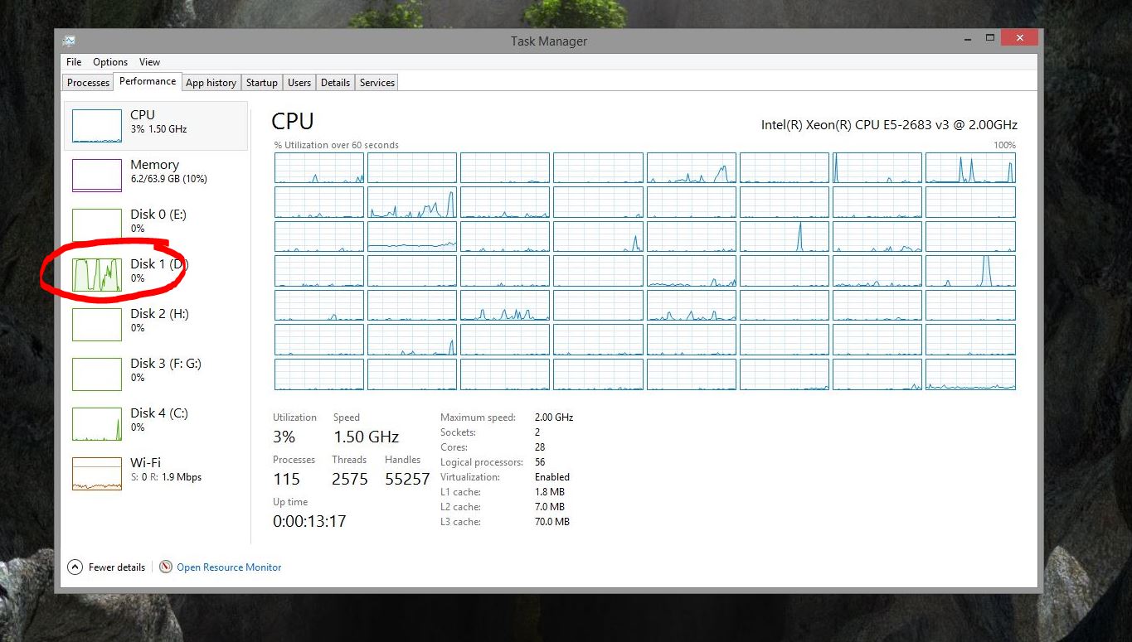This screenshot has height=642, width=1132.
Task: Click the Handles count 55257
Action: (407, 479)
